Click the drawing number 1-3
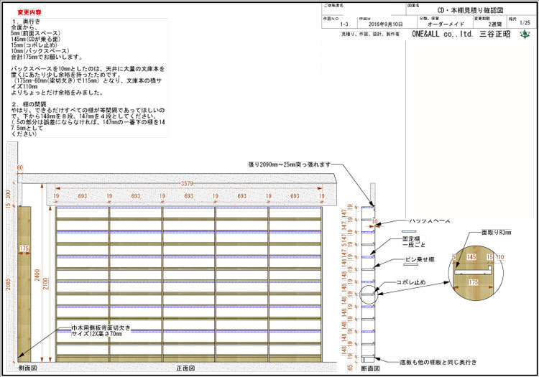Screen dimensions: 539x377 [344, 24]
